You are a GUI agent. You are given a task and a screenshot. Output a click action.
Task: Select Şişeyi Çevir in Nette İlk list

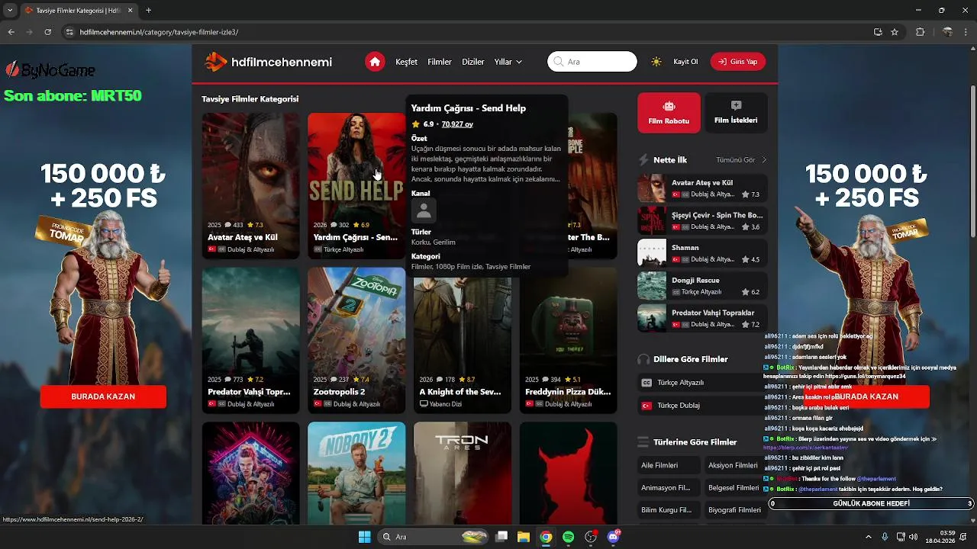(x=702, y=220)
